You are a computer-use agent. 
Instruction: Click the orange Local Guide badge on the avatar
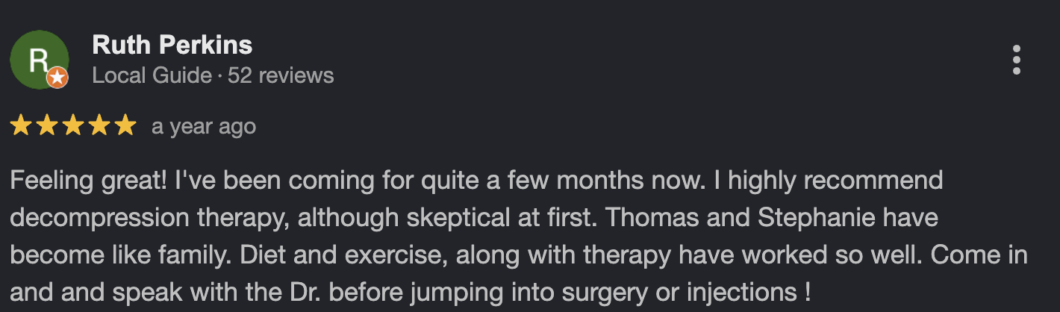pos(58,78)
